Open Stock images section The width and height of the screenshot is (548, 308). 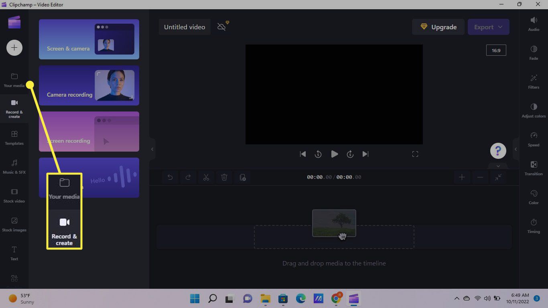14,224
